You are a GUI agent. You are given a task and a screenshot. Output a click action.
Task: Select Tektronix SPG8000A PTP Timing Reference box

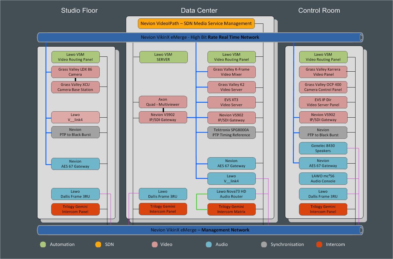(x=231, y=133)
